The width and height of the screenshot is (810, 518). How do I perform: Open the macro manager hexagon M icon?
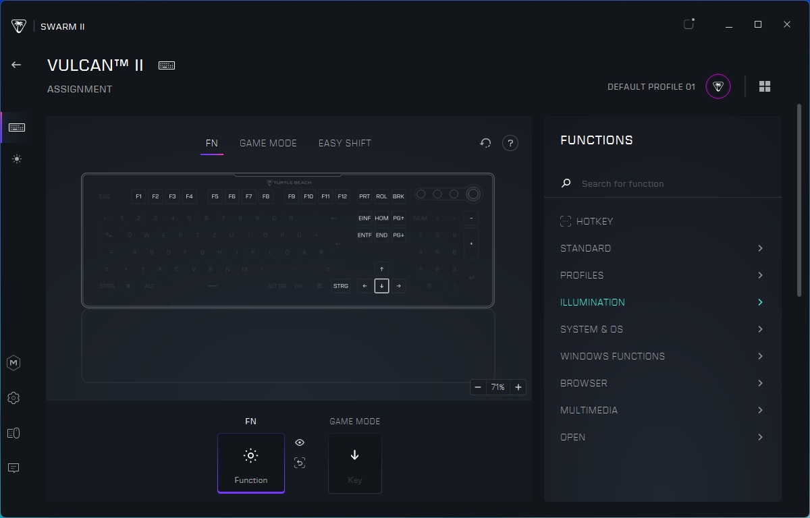(x=13, y=363)
